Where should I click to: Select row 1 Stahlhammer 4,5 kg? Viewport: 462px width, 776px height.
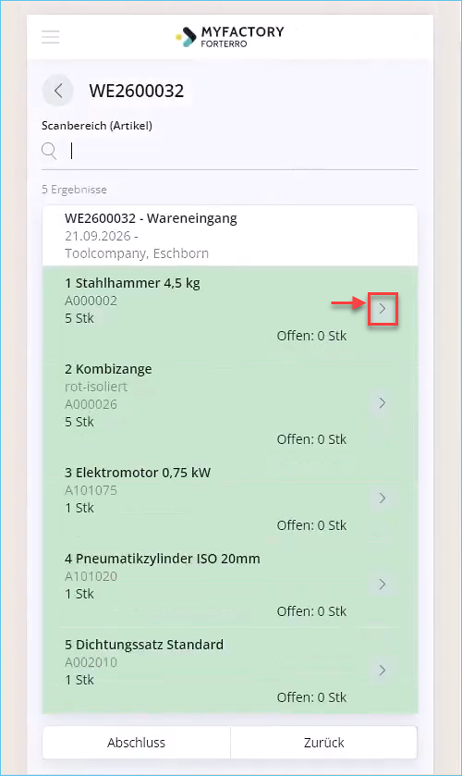[230, 309]
